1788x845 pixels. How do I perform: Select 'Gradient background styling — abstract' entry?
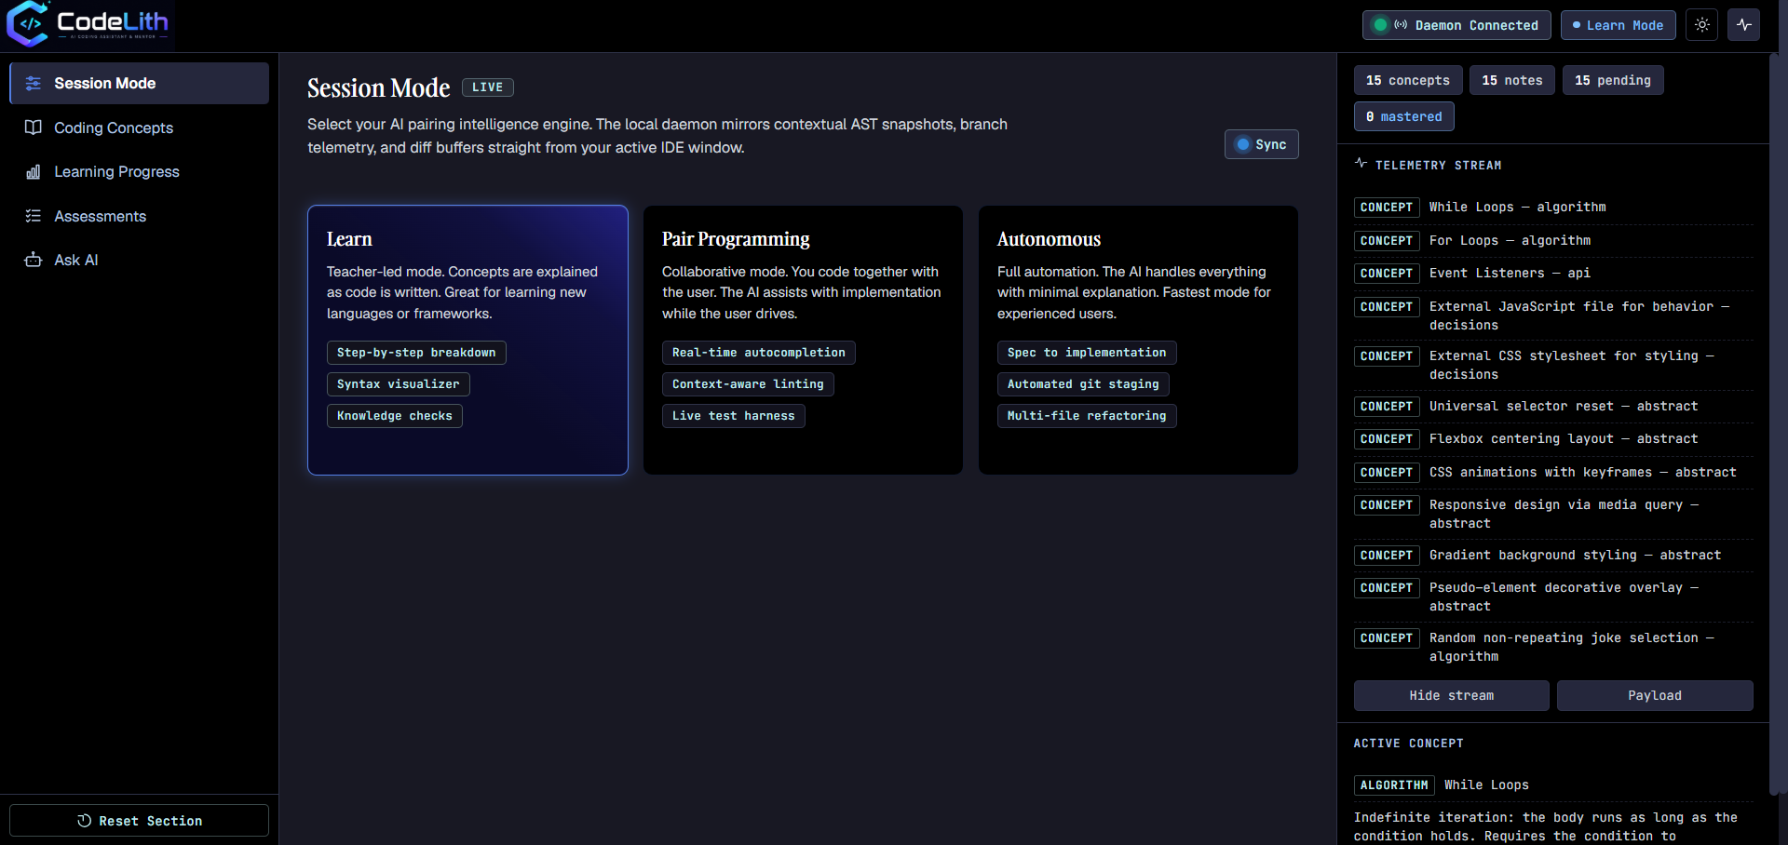pyautogui.click(x=1553, y=556)
